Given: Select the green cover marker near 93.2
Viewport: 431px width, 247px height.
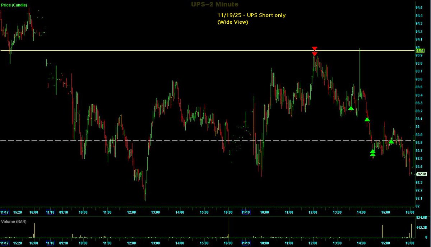Looking at the screenshot, I should point(351,108).
